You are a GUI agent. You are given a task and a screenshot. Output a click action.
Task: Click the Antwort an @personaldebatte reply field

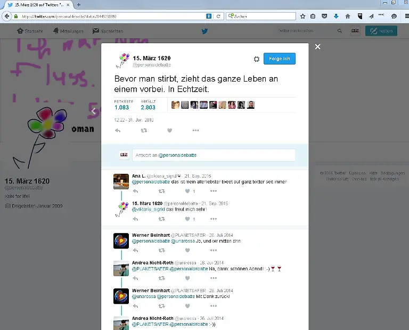[x=213, y=155]
